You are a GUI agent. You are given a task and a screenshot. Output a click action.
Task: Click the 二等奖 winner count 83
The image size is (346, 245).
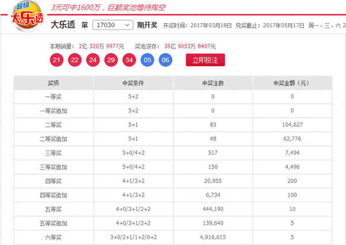click(x=213, y=125)
